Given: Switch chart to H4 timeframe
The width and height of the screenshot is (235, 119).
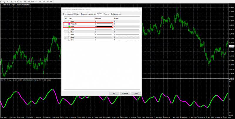Looking at the screenshot, I should point(40,2).
